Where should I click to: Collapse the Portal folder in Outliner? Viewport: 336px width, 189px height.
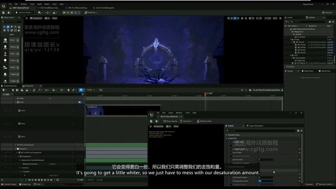tap(291, 39)
